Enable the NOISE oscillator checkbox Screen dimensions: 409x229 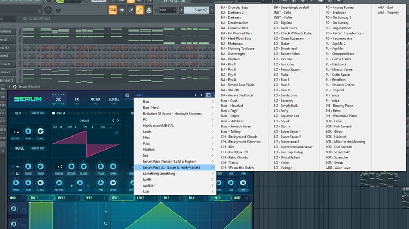[x=12, y=148]
